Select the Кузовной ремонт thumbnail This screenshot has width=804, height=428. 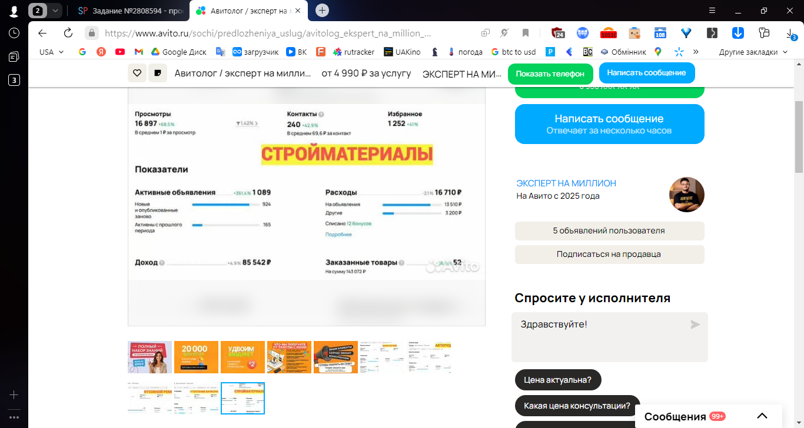click(x=149, y=398)
